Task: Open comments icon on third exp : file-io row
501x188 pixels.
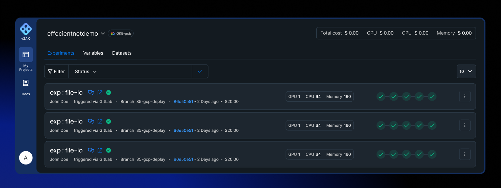Action: tap(91, 150)
